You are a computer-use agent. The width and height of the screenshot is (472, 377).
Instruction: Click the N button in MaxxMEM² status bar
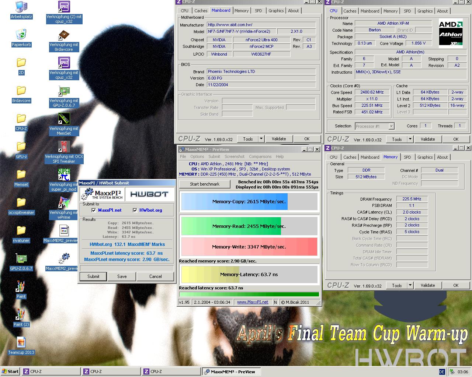(x=275, y=302)
